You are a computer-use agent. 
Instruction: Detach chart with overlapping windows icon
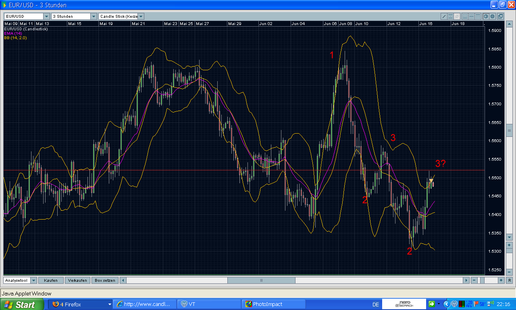pos(500,17)
